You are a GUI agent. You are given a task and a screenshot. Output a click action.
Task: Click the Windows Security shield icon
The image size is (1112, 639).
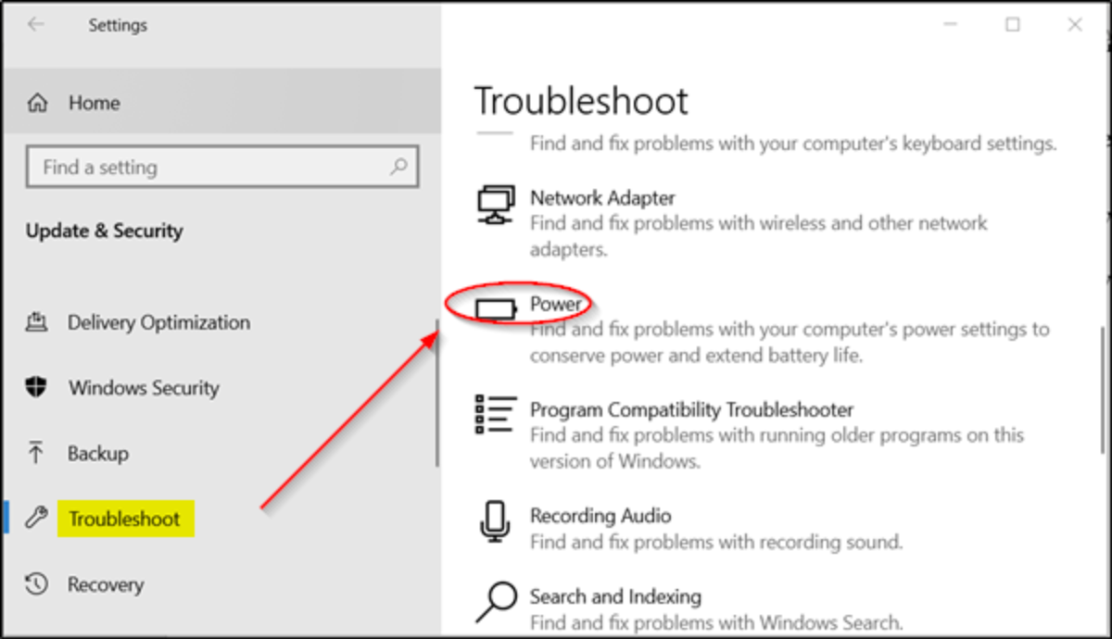36,388
